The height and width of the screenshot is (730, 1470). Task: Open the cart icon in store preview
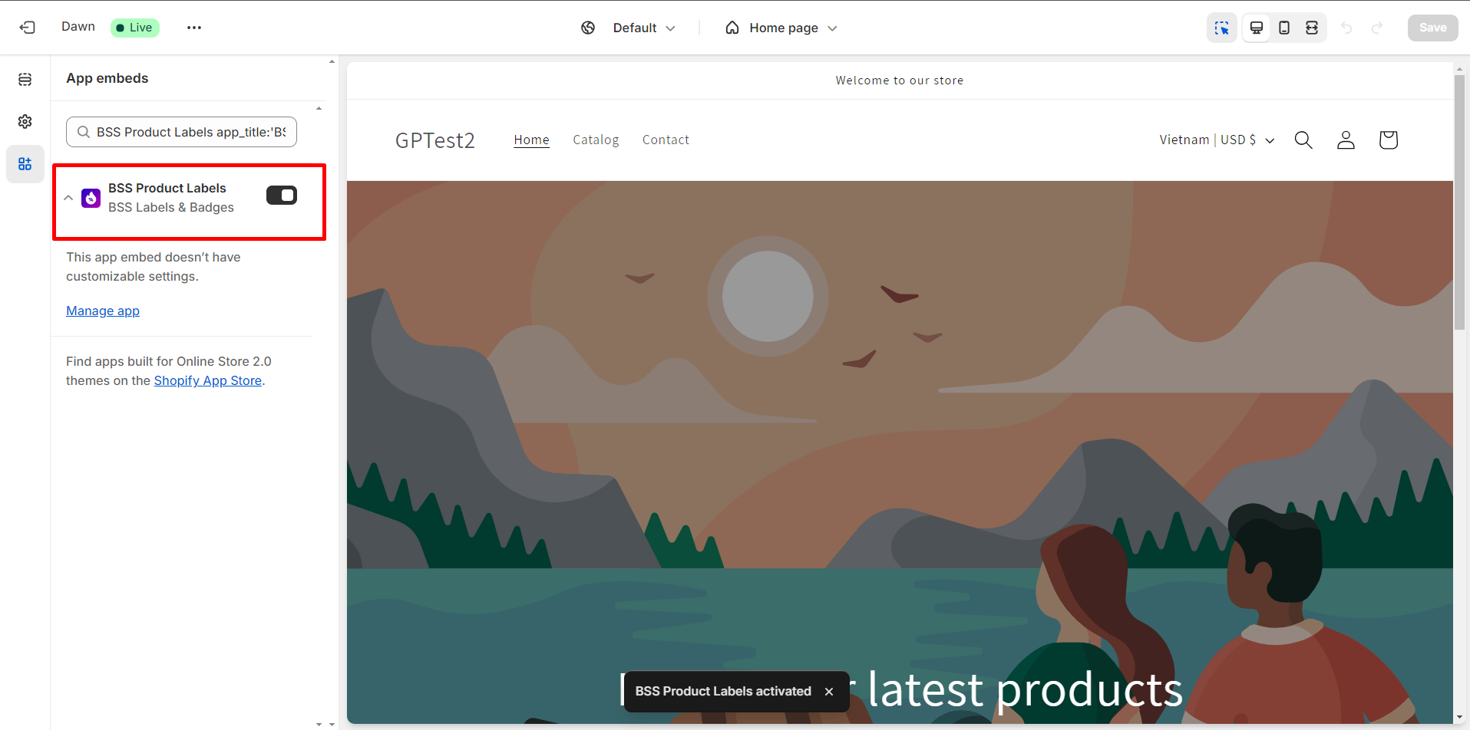point(1388,140)
